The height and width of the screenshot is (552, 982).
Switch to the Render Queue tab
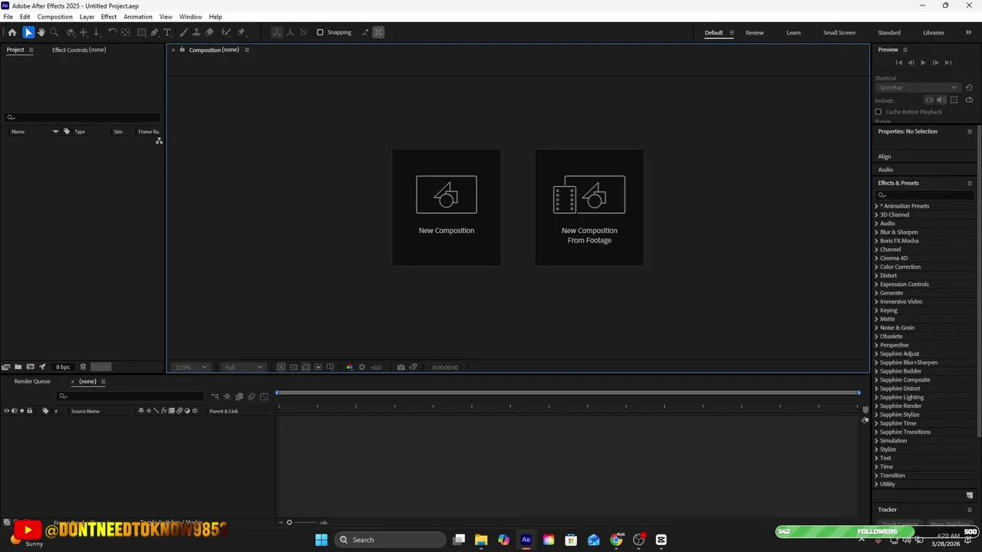pos(32,381)
